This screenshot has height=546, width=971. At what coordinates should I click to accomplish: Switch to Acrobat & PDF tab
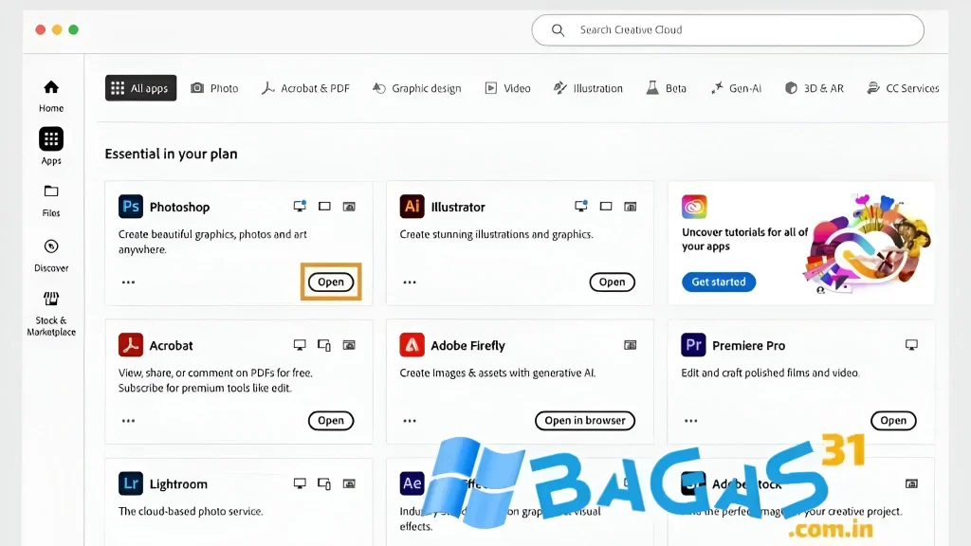[x=305, y=88]
